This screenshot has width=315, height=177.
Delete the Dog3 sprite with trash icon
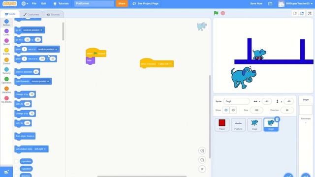click(x=277, y=119)
